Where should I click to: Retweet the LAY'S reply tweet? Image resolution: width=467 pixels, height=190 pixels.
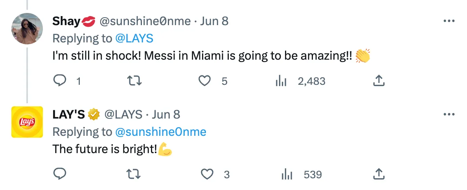pos(135,174)
